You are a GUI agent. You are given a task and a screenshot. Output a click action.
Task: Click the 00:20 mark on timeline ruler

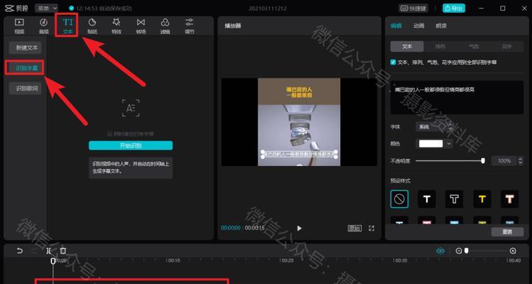[x=288, y=261]
